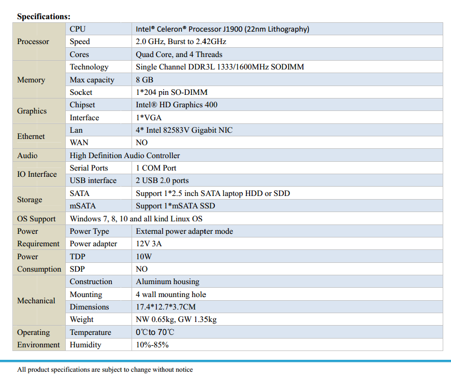Click the Aluminum housing construction cell

click(167, 282)
